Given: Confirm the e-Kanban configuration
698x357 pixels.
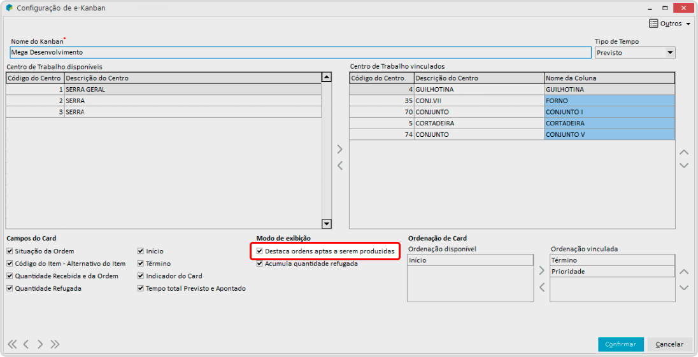Looking at the screenshot, I should point(621,344).
